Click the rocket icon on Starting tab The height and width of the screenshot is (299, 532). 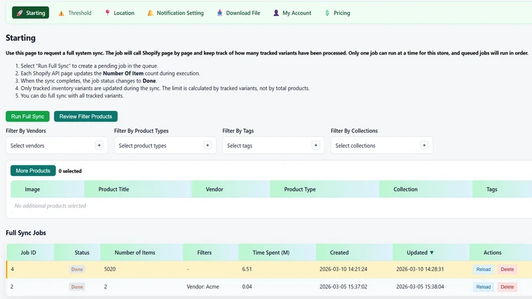[20, 13]
